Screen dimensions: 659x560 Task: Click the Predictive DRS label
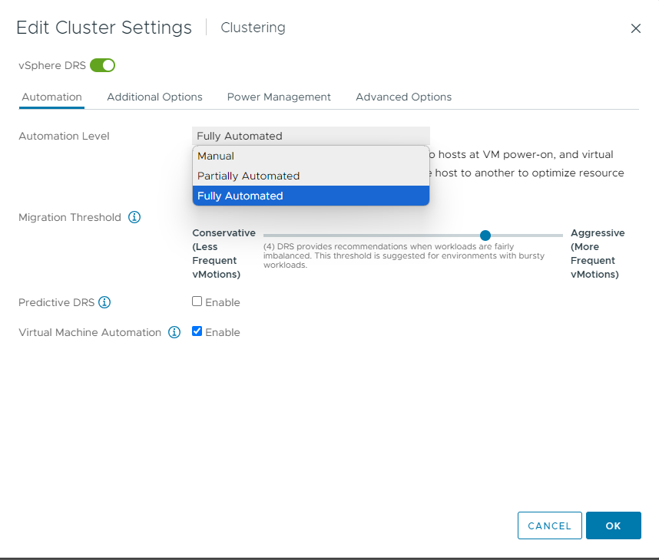click(x=56, y=303)
